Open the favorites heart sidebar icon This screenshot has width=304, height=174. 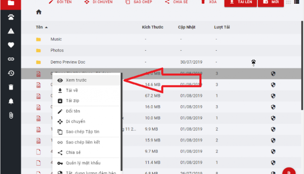tap(11, 45)
